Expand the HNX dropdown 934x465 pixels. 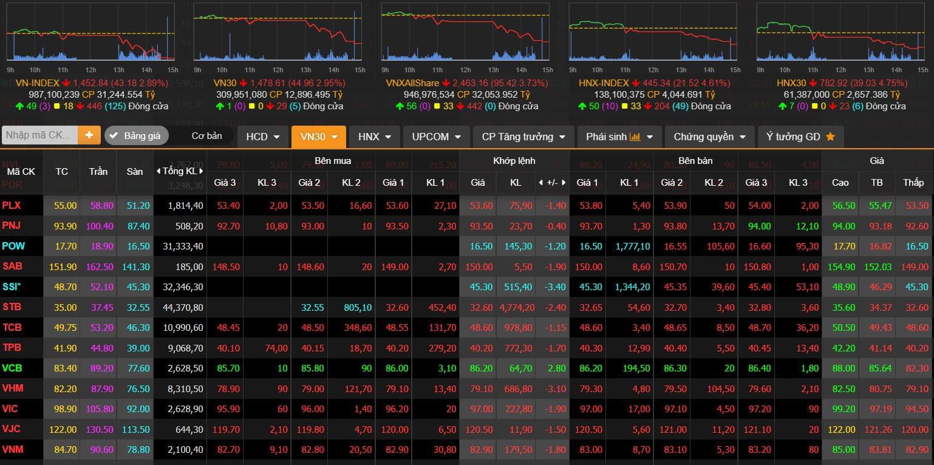[x=375, y=137]
